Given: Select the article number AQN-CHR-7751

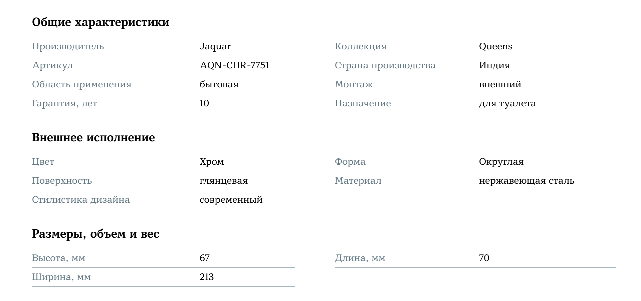Looking at the screenshot, I should (x=234, y=65).
